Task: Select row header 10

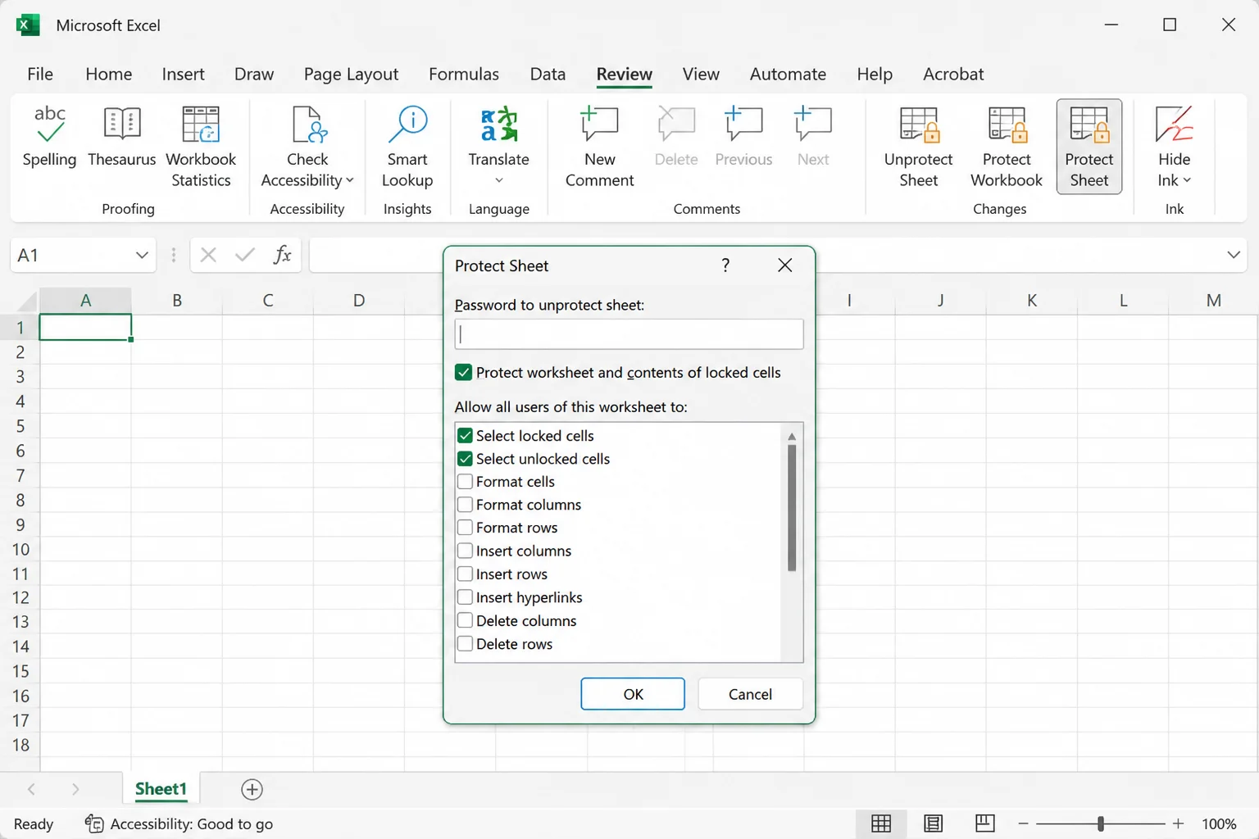Action: (x=20, y=549)
